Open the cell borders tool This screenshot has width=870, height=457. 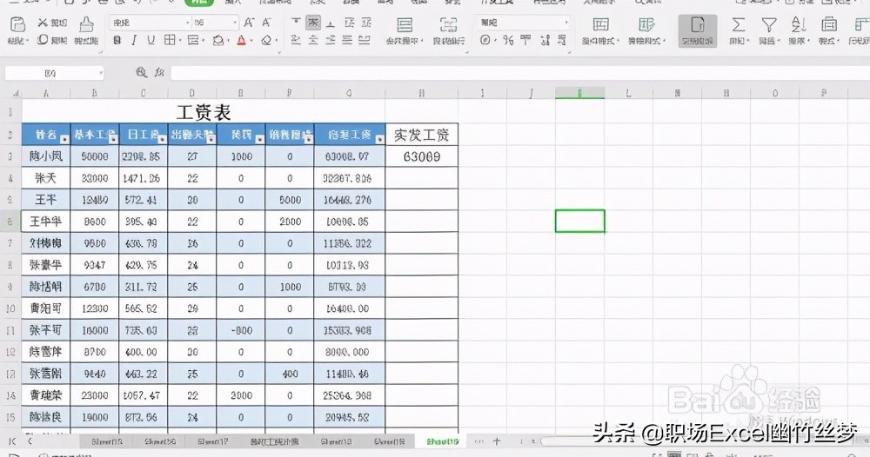(x=170, y=40)
